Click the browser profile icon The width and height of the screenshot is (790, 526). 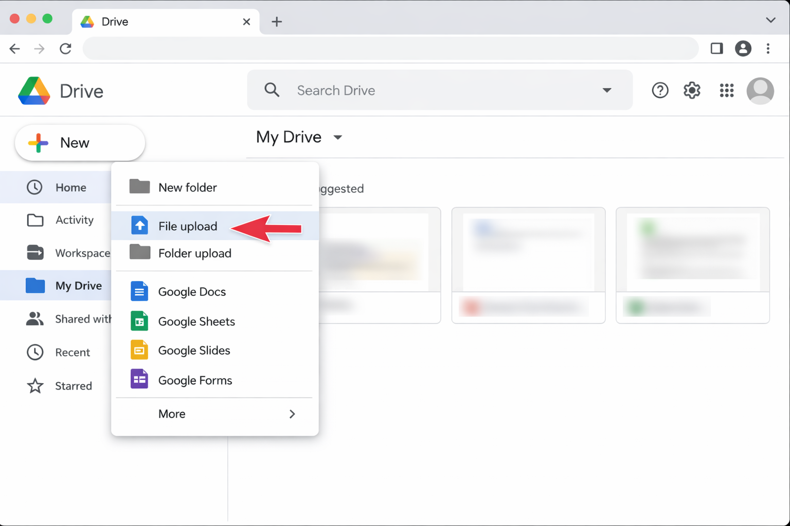[743, 48]
